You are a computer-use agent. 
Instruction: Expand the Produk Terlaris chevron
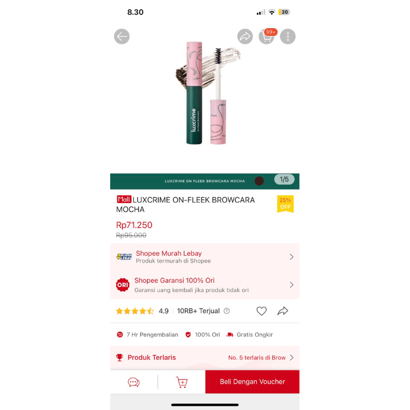click(292, 357)
